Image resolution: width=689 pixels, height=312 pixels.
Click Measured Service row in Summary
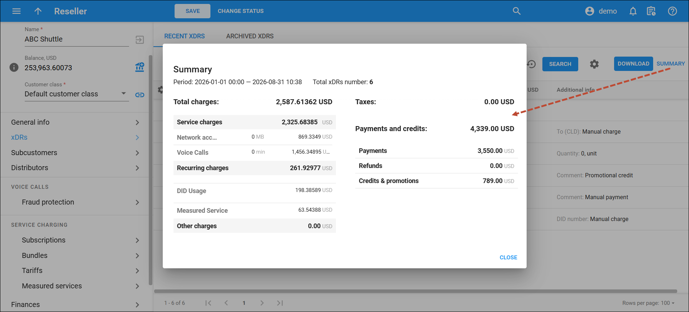click(x=255, y=210)
